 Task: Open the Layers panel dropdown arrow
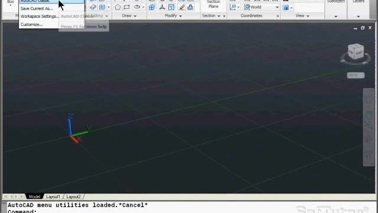tap(359, 17)
